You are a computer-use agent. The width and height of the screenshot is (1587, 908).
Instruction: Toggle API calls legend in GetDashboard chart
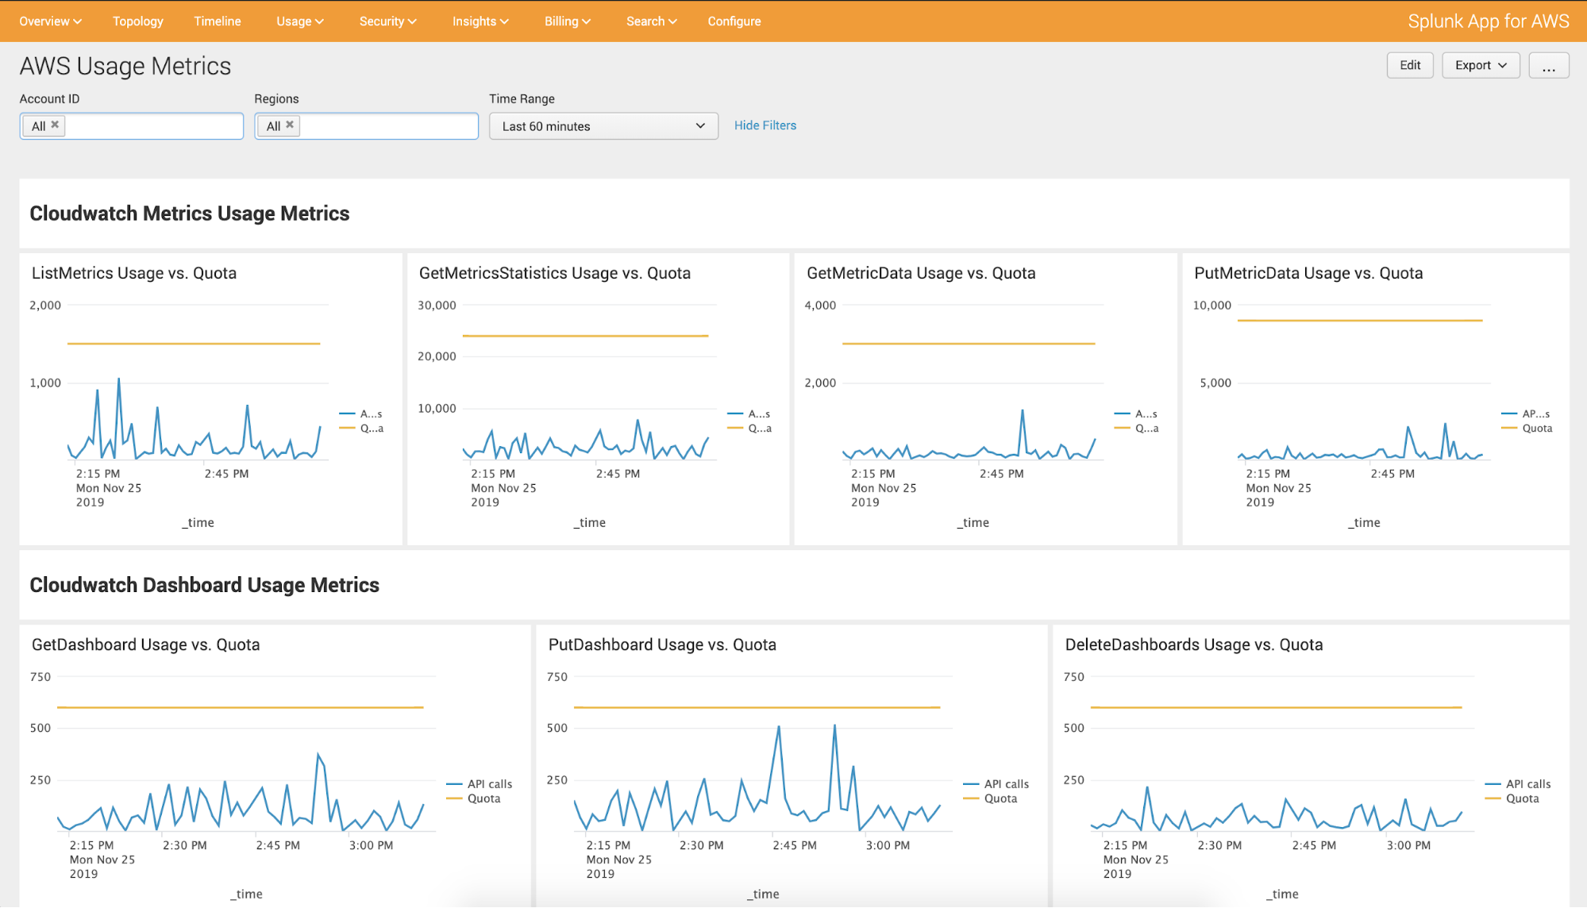pyautogui.click(x=489, y=784)
